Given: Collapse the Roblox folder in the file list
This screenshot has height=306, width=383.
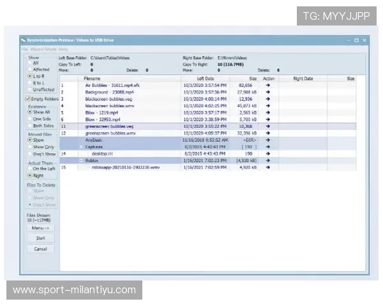Looking at the screenshot, I should tap(80, 161).
